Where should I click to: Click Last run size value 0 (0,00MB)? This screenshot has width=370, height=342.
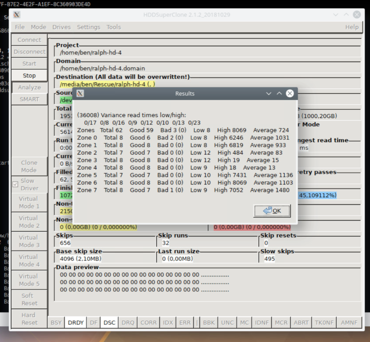coord(177,259)
